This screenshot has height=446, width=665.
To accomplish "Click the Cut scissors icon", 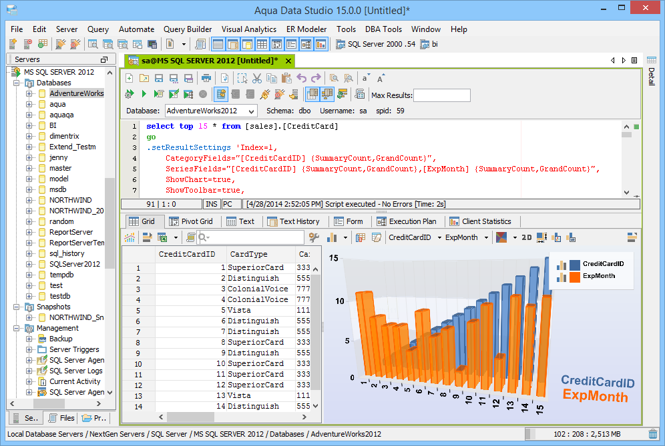I will [257, 79].
